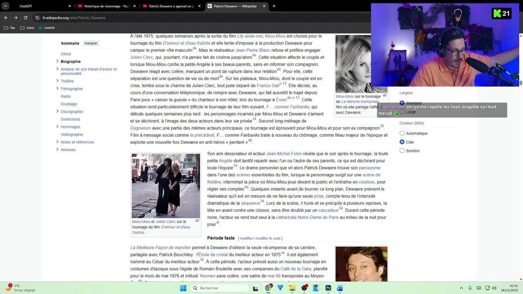Open the Jean-Pierre Blanc link
523x294 pixels.
click(253, 50)
